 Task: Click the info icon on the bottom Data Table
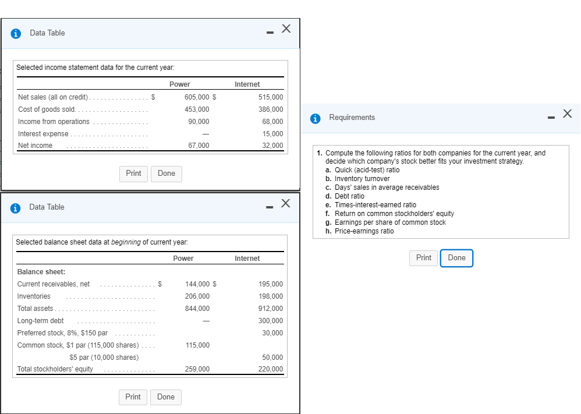point(15,207)
